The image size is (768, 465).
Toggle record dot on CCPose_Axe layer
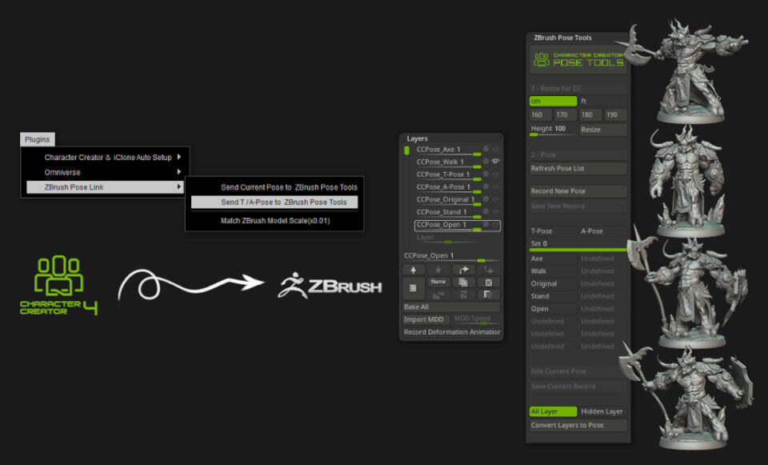486,149
